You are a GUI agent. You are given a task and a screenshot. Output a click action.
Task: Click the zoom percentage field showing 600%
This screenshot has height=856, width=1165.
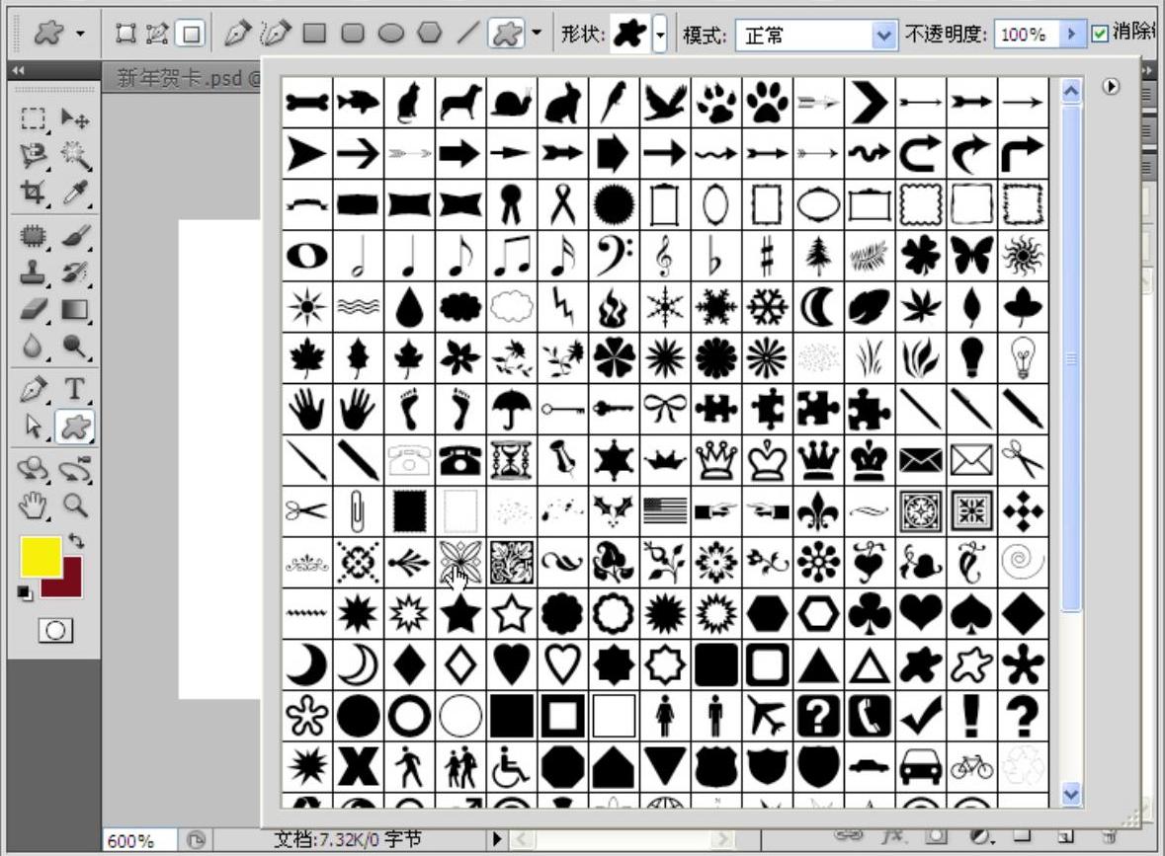pos(139,840)
